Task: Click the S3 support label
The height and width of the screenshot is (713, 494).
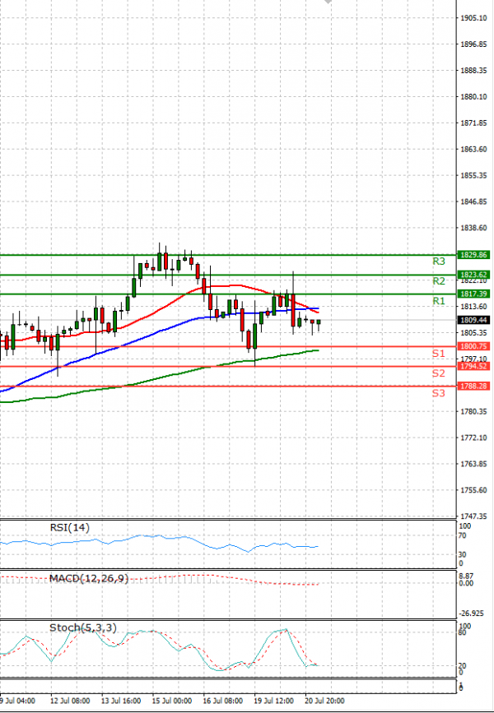Action: pos(439,393)
